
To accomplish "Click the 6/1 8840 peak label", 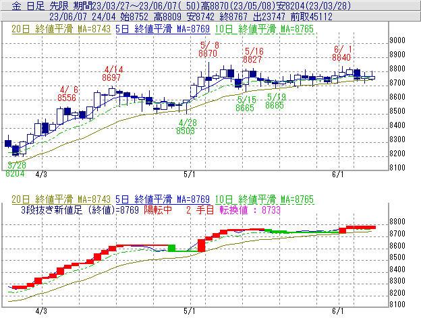I will point(342,53).
